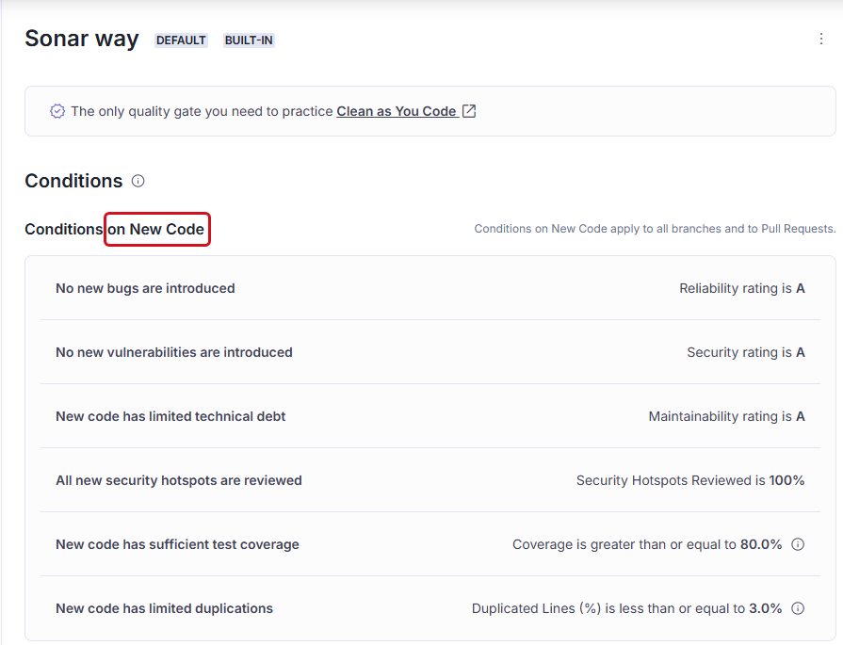Click the BUILT-IN badge label

point(249,40)
